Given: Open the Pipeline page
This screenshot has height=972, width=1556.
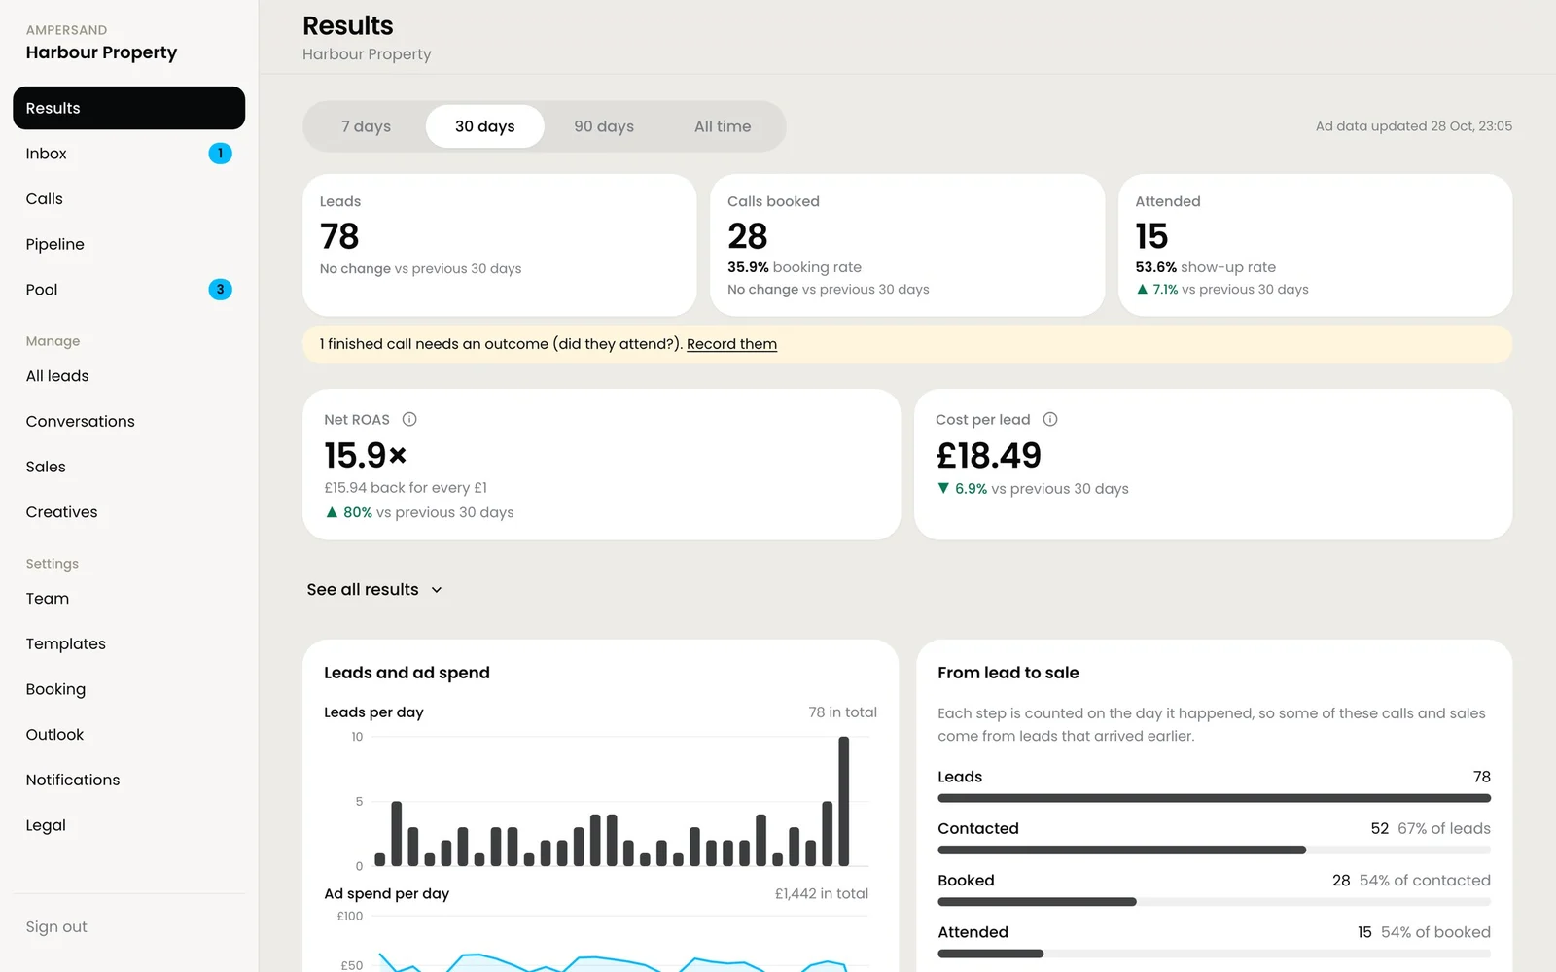Looking at the screenshot, I should coord(128,244).
